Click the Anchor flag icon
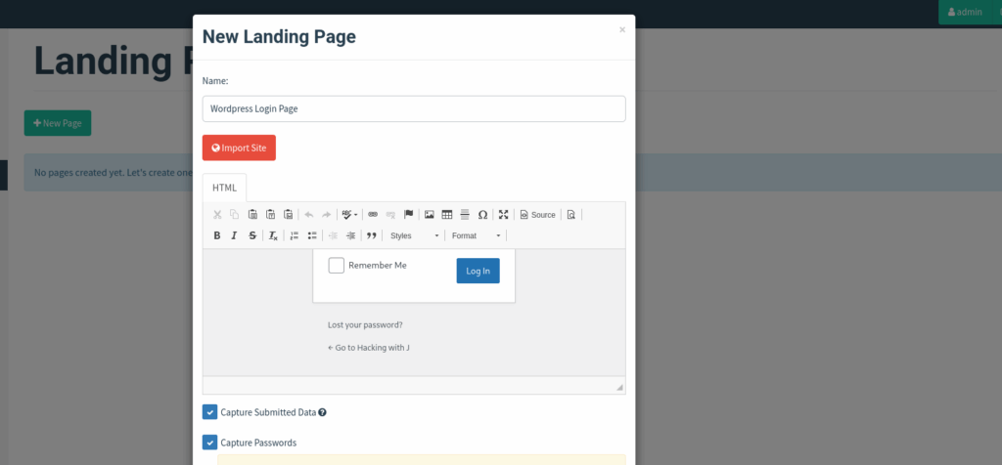This screenshot has width=1002, height=465. (x=408, y=215)
